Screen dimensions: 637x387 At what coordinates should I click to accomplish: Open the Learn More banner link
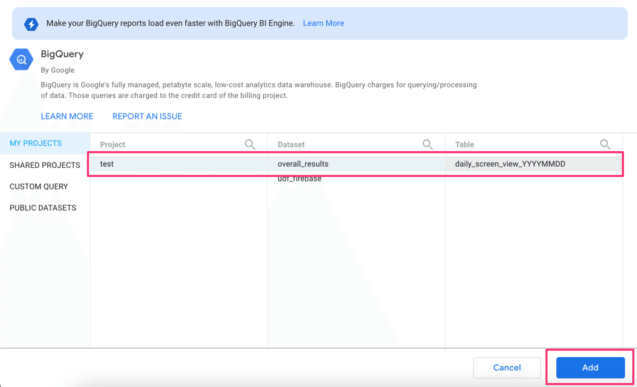tap(323, 23)
